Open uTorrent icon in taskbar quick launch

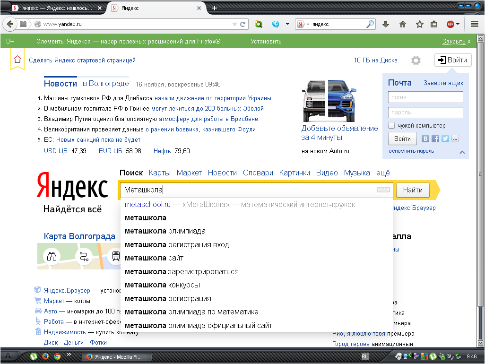pos(34,356)
